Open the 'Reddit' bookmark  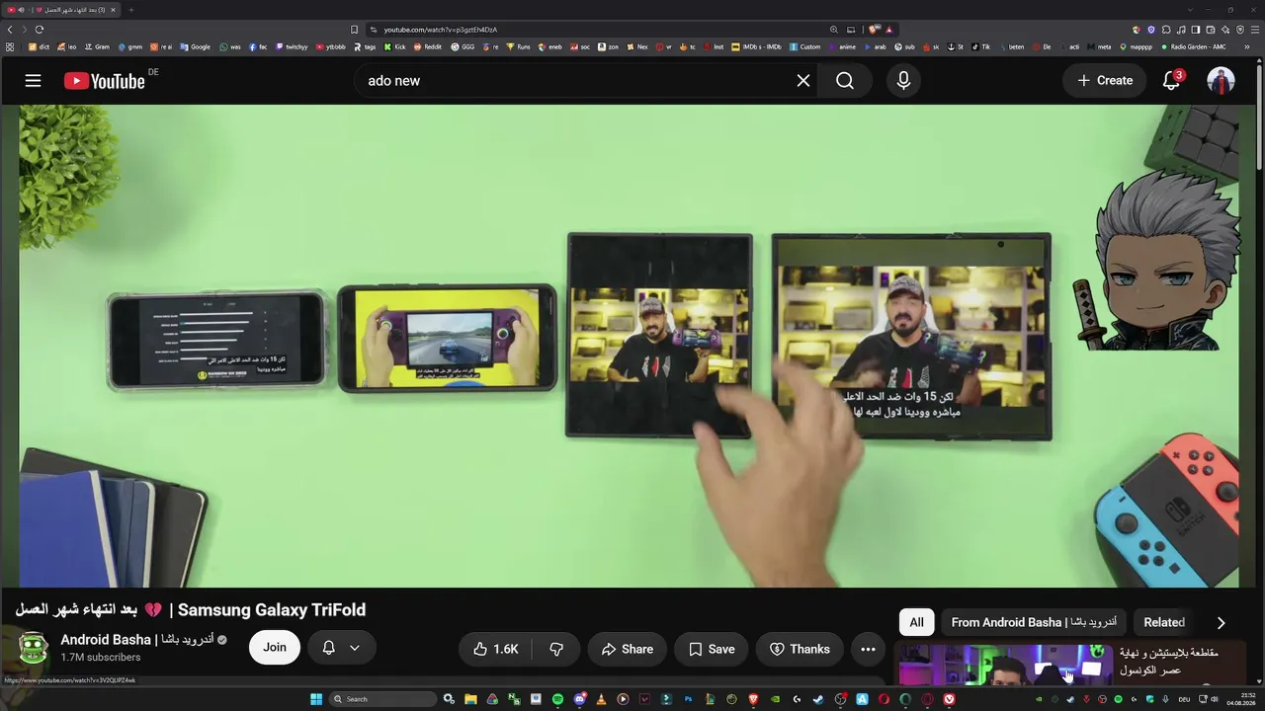(428, 46)
